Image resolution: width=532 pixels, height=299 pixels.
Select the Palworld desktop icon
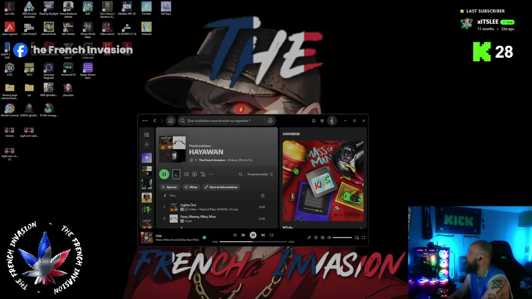coord(146,29)
